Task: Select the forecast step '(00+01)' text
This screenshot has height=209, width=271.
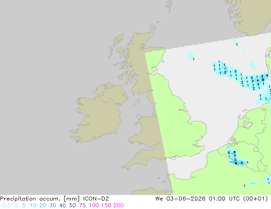Action: pyautogui.click(x=255, y=199)
